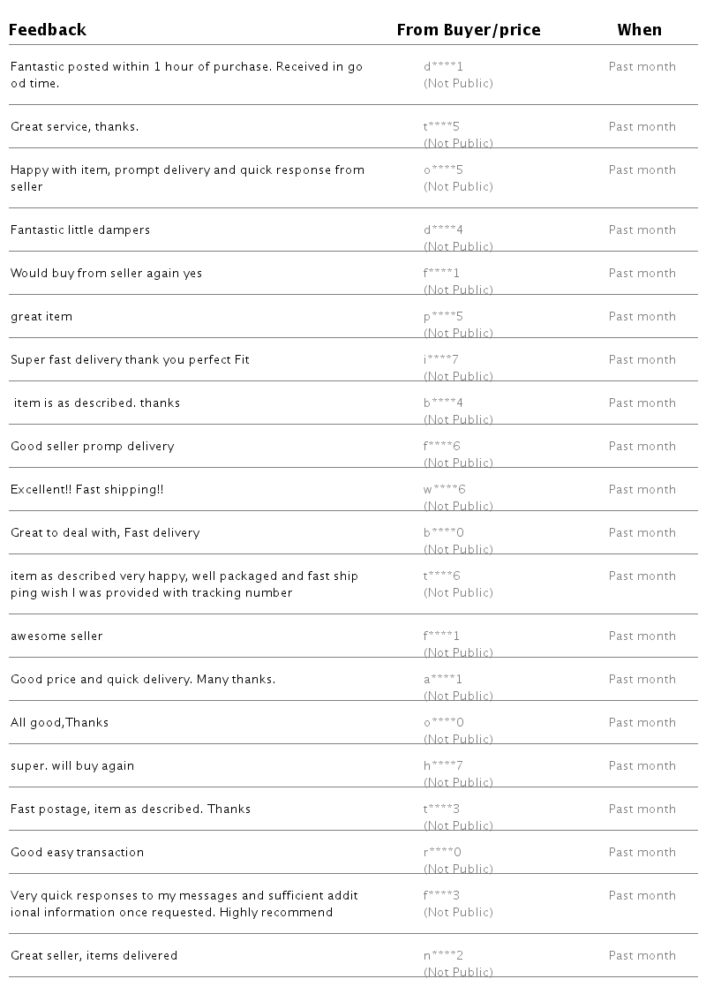Click "Past month" beside "Great service, thanks."
This screenshot has width=706, height=994.
[x=642, y=126]
